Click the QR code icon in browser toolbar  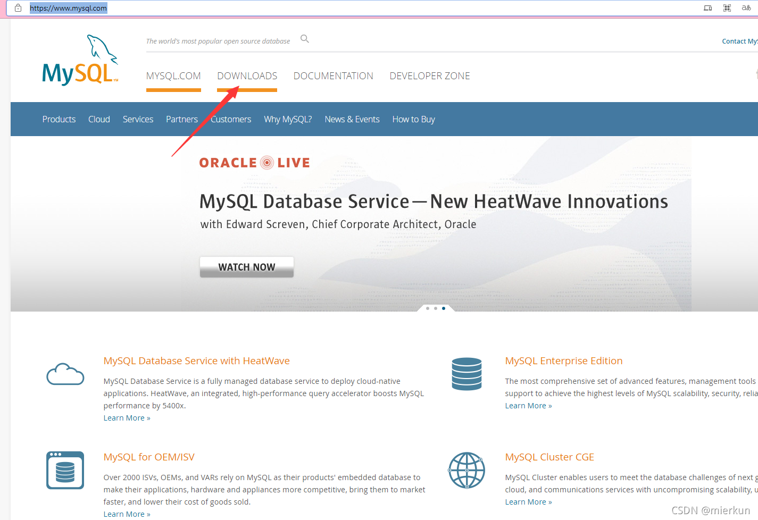click(727, 8)
